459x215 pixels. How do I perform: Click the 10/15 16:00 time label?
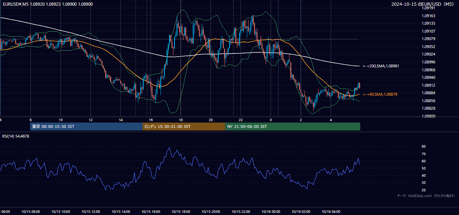coord(151,212)
